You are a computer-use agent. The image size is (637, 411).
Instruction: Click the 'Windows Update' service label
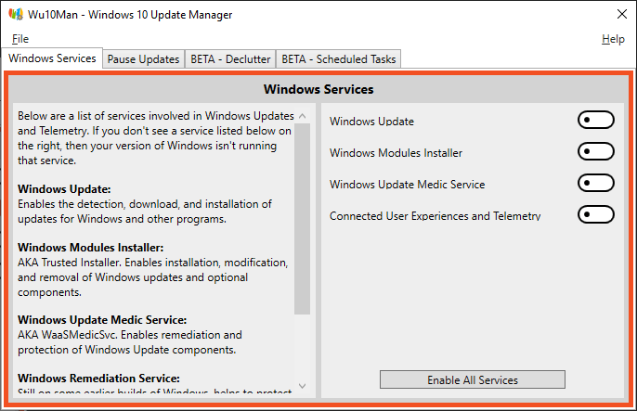coord(371,122)
